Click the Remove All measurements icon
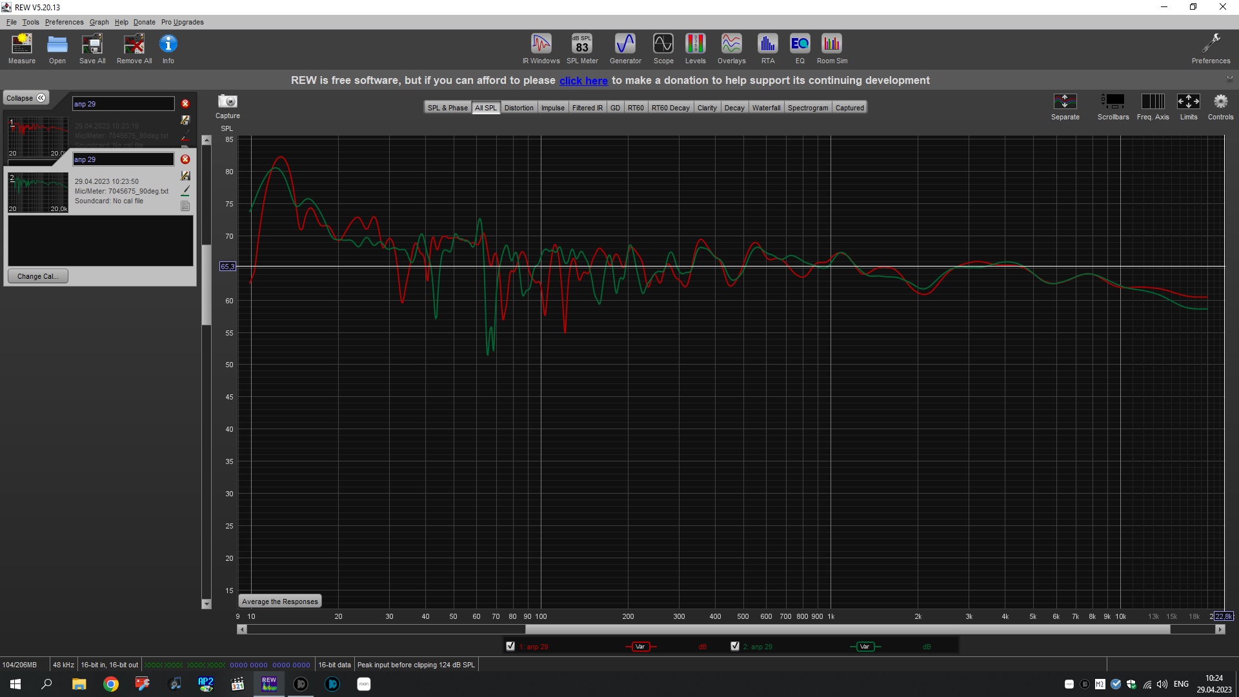 tap(134, 49)
